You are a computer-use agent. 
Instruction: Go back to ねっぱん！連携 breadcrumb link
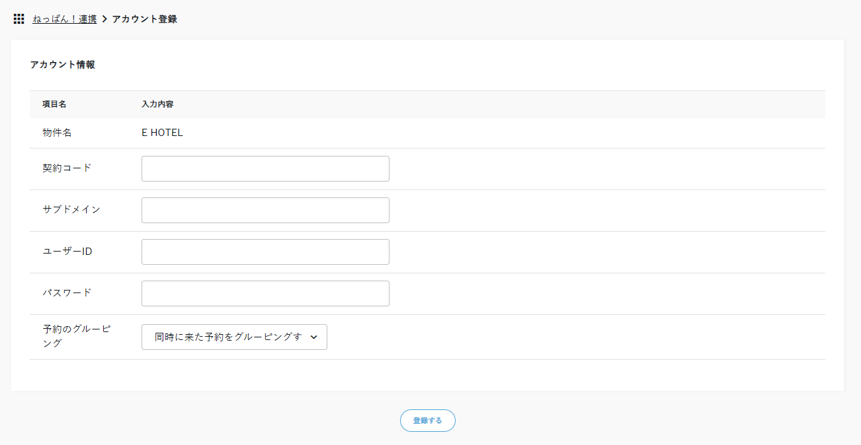65,19
